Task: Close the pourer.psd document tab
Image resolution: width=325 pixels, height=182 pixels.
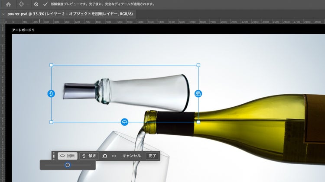Action: [x=3, y=14]
